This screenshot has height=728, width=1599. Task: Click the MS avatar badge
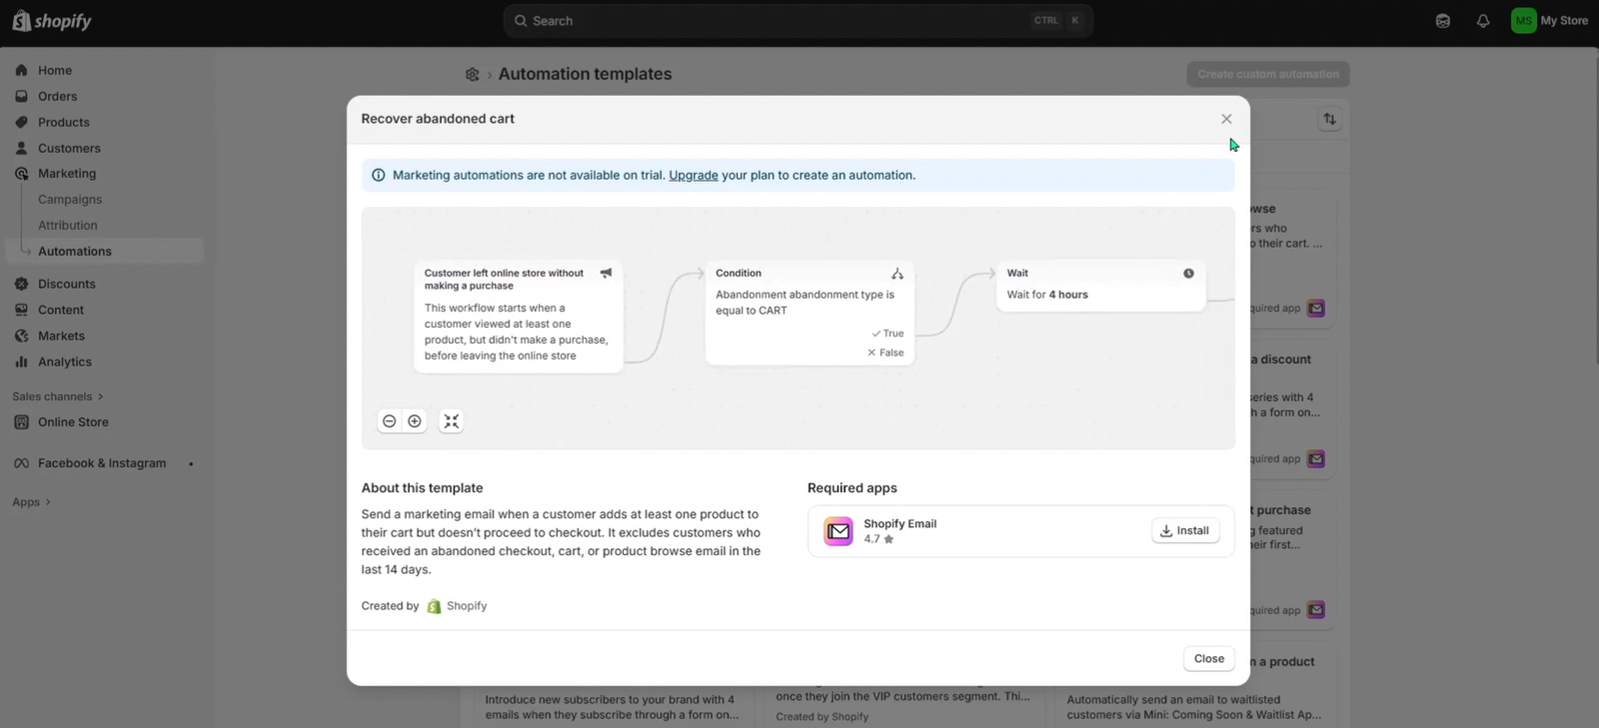click(1523, 21)
